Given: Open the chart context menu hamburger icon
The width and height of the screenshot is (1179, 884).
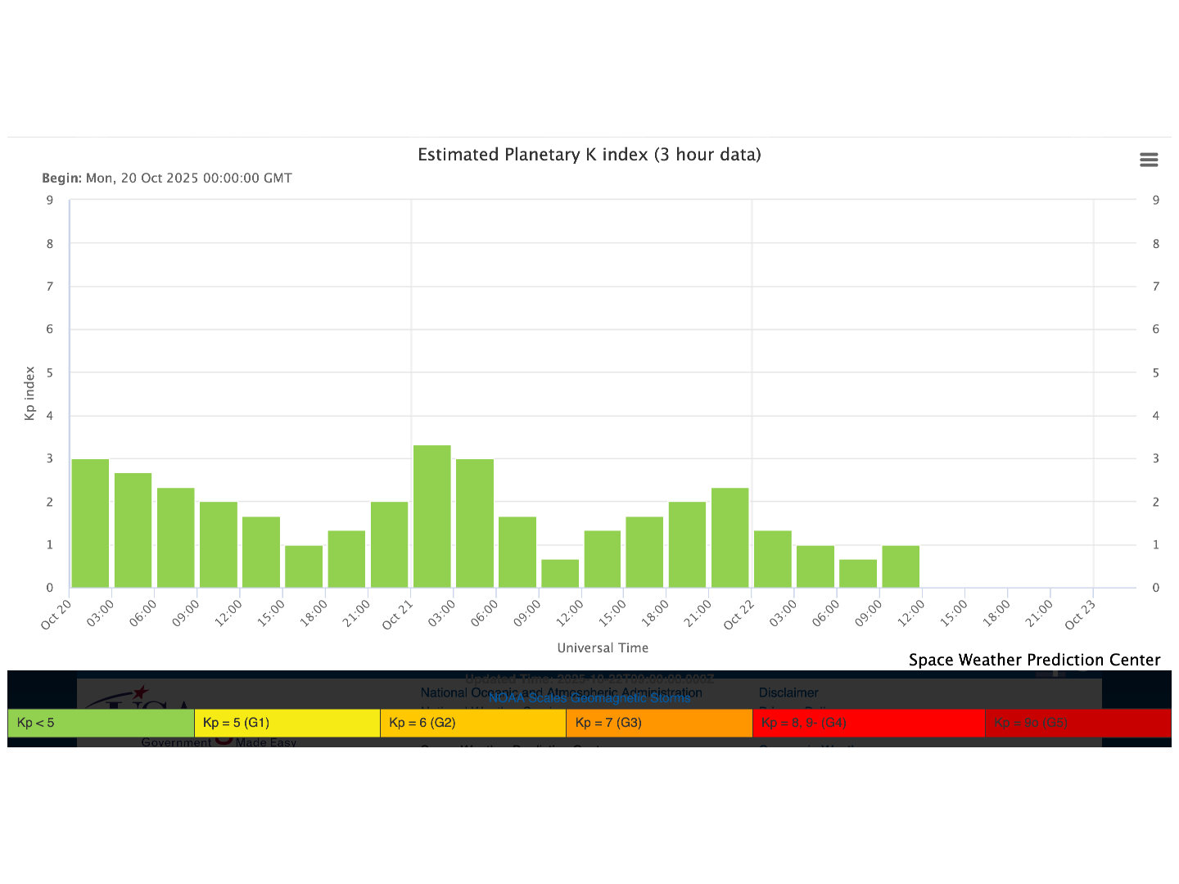Looking at the screenshot, I should point(1149,160).
